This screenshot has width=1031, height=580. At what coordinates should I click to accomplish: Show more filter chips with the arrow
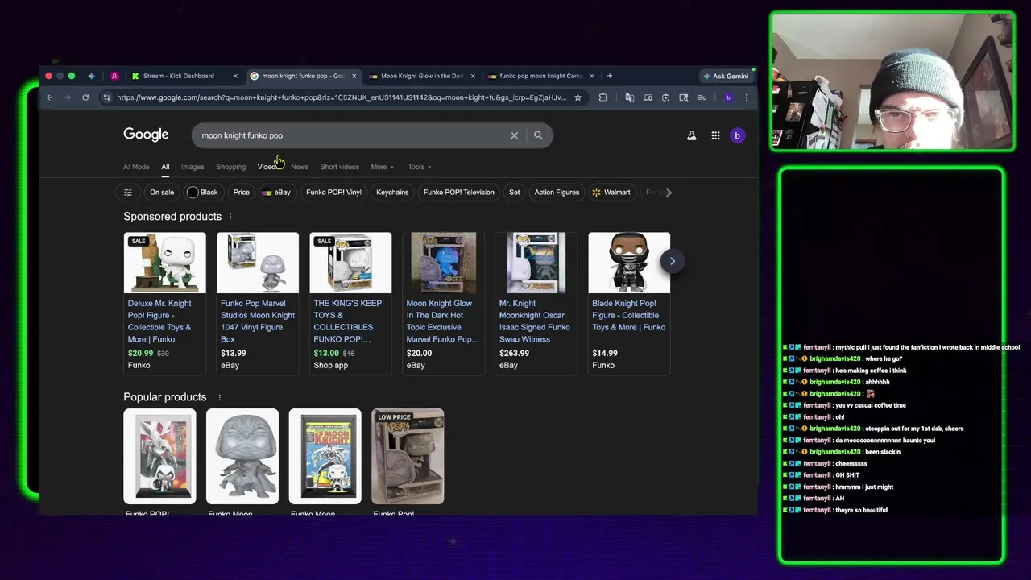[669, 193]
